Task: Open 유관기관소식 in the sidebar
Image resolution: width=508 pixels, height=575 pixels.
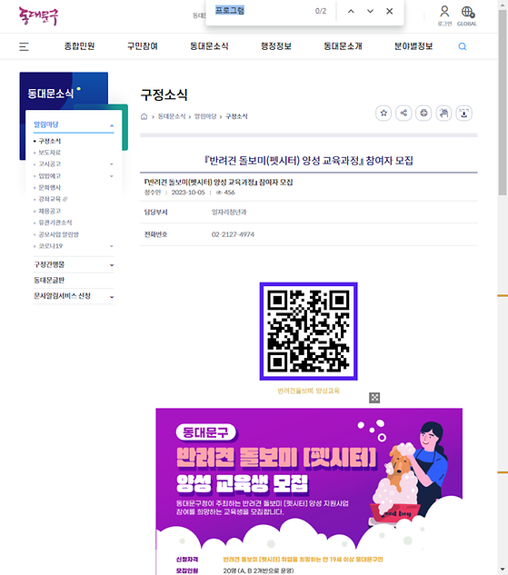Action: [x=55, y=223]
